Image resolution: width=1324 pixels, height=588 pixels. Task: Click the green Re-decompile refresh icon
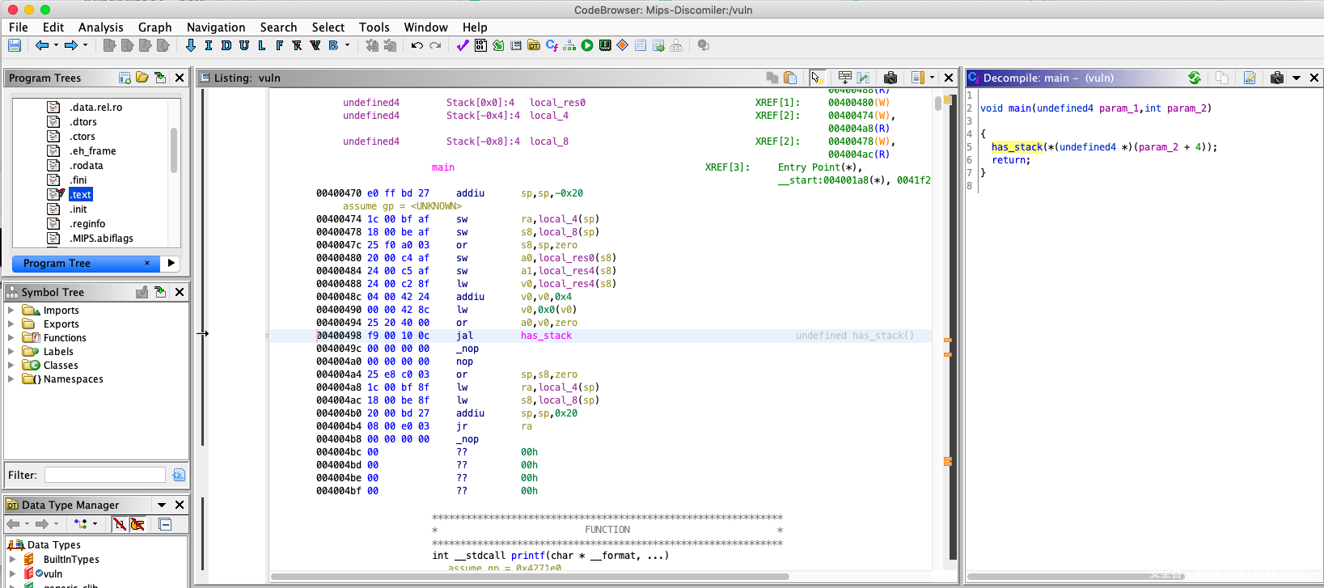(1195, 78)
